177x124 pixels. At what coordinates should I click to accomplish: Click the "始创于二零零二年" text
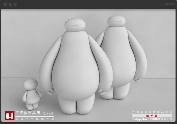tap(35, 119)
